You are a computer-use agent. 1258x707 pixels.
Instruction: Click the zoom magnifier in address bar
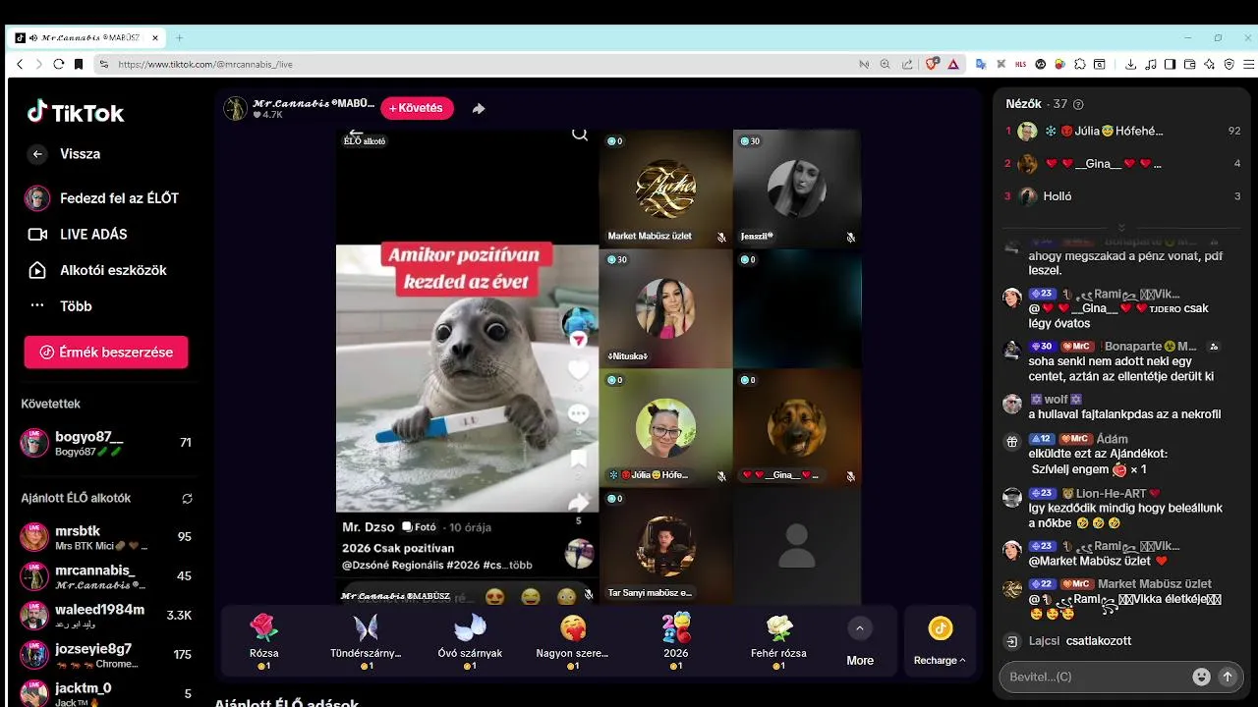coord(885,64)
